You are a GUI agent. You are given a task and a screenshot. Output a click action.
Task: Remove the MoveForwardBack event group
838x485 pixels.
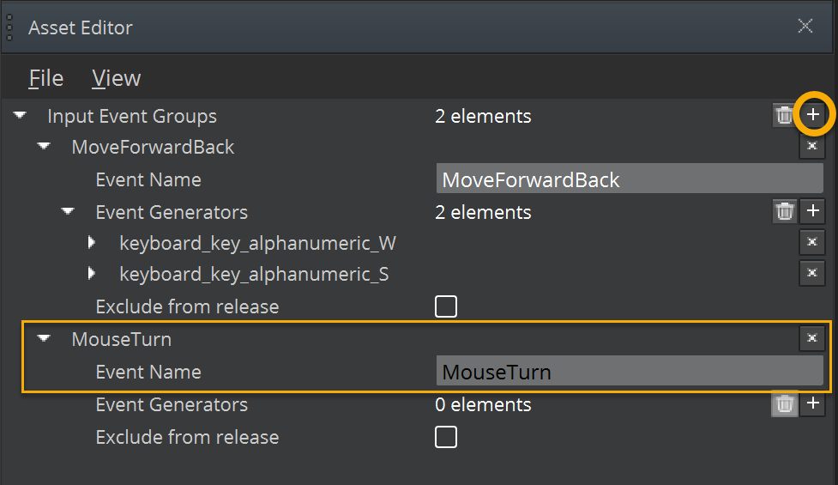click(x=811, y=147)
